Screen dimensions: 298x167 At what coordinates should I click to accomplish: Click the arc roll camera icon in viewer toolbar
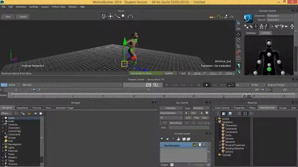[x=130, y=17]
